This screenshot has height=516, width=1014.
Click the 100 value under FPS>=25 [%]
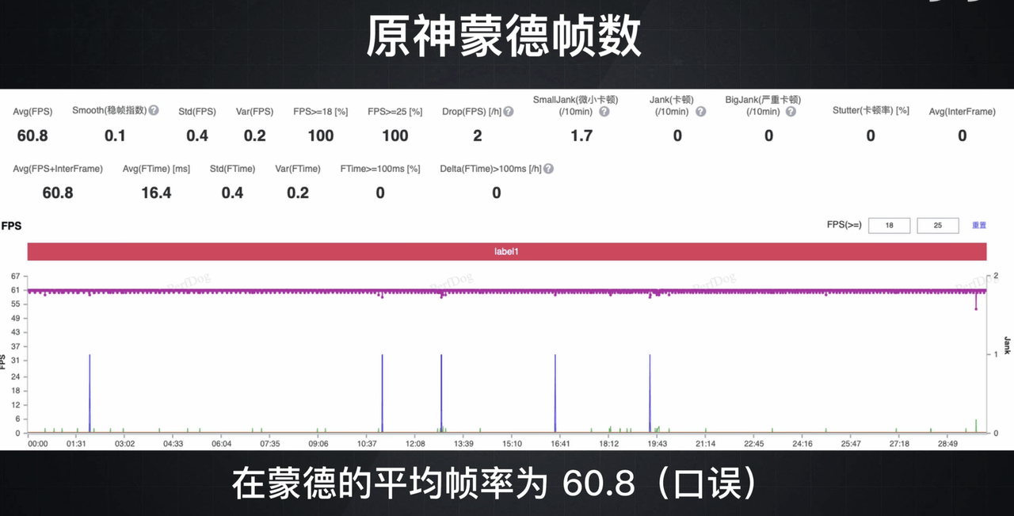(x=395, y=136)
